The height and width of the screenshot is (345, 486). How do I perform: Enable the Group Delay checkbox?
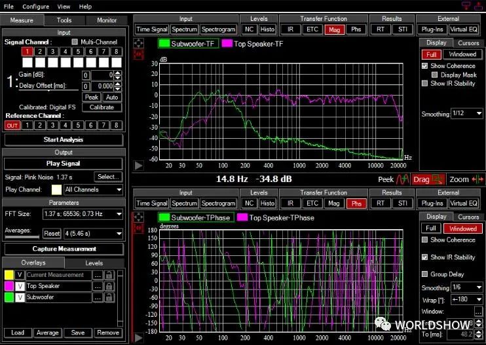coord(425,274)
